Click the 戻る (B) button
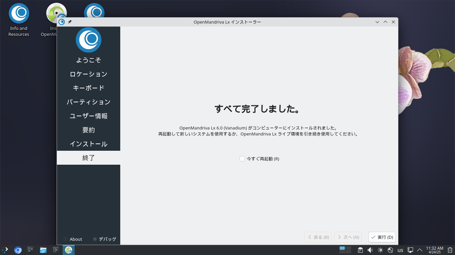The width and height of the screenshot is (455, 255). pos(318,237)
